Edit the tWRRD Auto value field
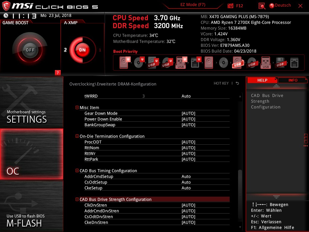This screenshot has height=232, width=309. [x=186, y=96]
